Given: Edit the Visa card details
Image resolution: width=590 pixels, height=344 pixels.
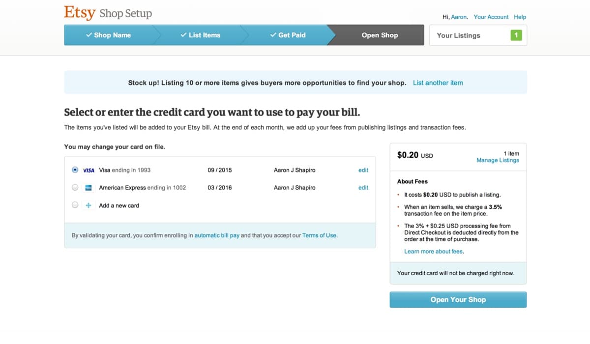Looking at the screenshot, I should tap(363, 170).
